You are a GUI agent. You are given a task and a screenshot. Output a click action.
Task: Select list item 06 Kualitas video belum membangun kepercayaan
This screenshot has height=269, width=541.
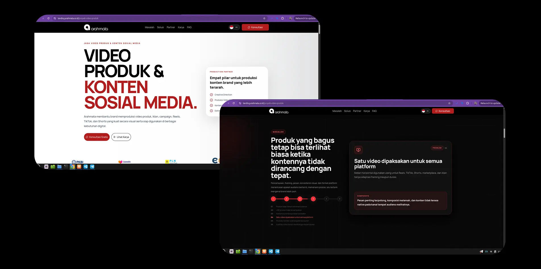293,224
